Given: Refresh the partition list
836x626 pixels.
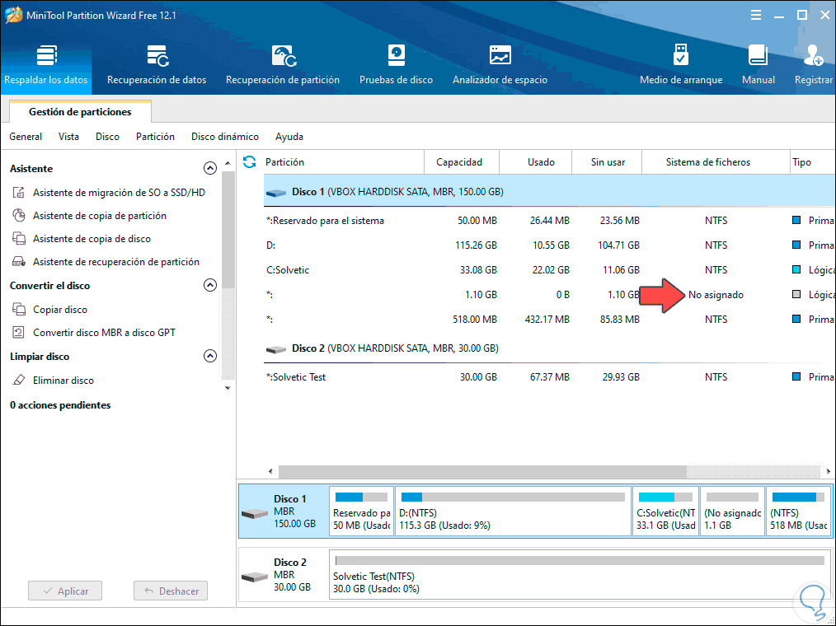Looking at the screenshot, I should tap(250, 162).
